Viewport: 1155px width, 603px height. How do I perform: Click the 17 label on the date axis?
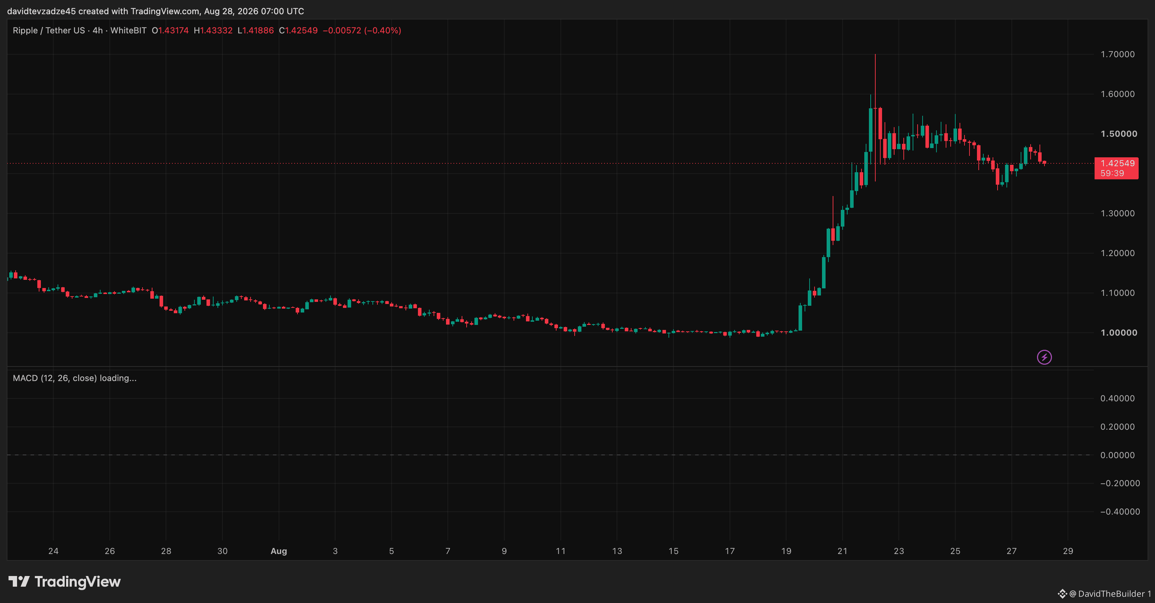[730, 551]
